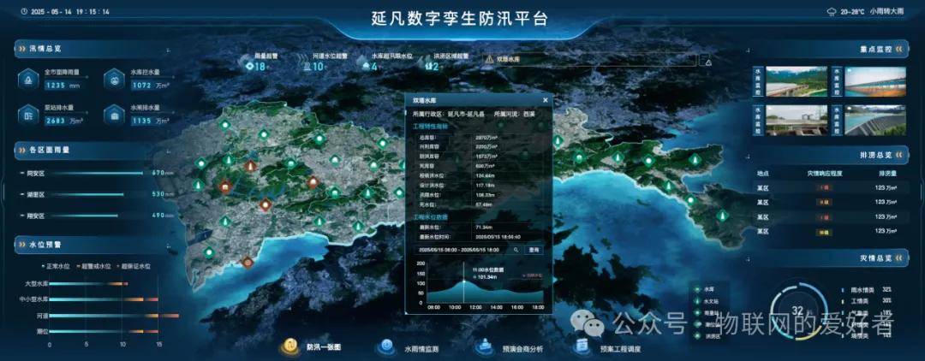
Task: Toggle the 水文站 map legend layer
Action: [706, 301]
